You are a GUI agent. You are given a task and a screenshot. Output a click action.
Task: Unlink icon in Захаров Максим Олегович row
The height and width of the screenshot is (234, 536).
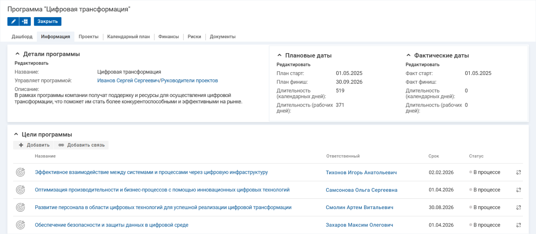[519, 225]
